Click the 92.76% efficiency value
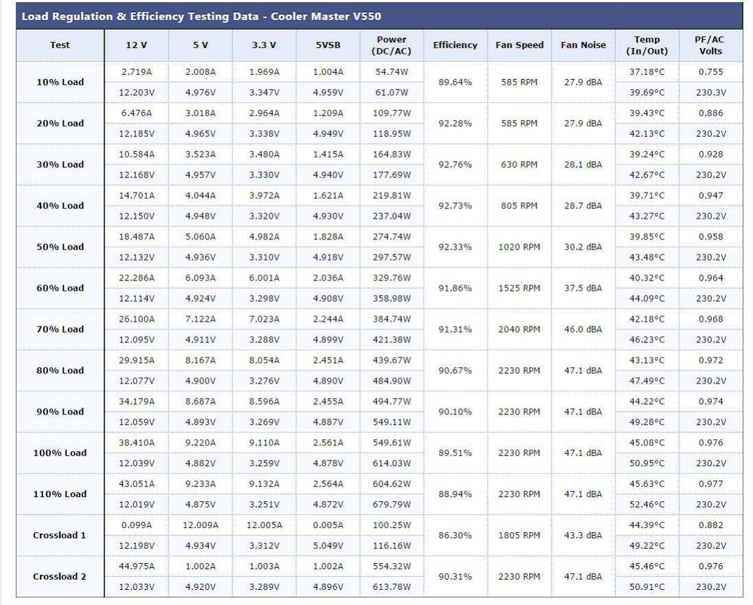The image size is (753, 605). [x=456, y=164]
